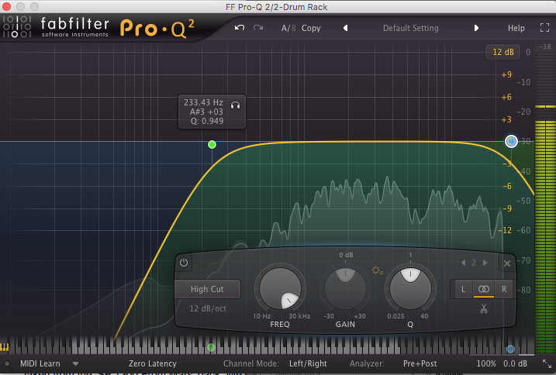Click the window close red button

click(7, 6)
